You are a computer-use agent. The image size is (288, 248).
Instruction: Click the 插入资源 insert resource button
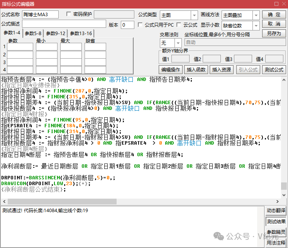222,70
